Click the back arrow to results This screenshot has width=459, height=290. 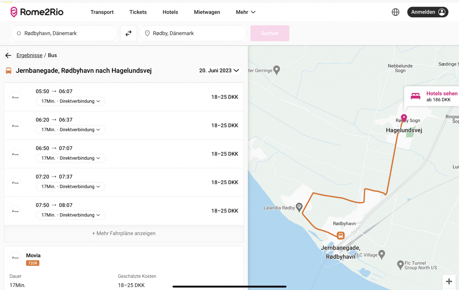pyautogui.click(x=8, y=55)
